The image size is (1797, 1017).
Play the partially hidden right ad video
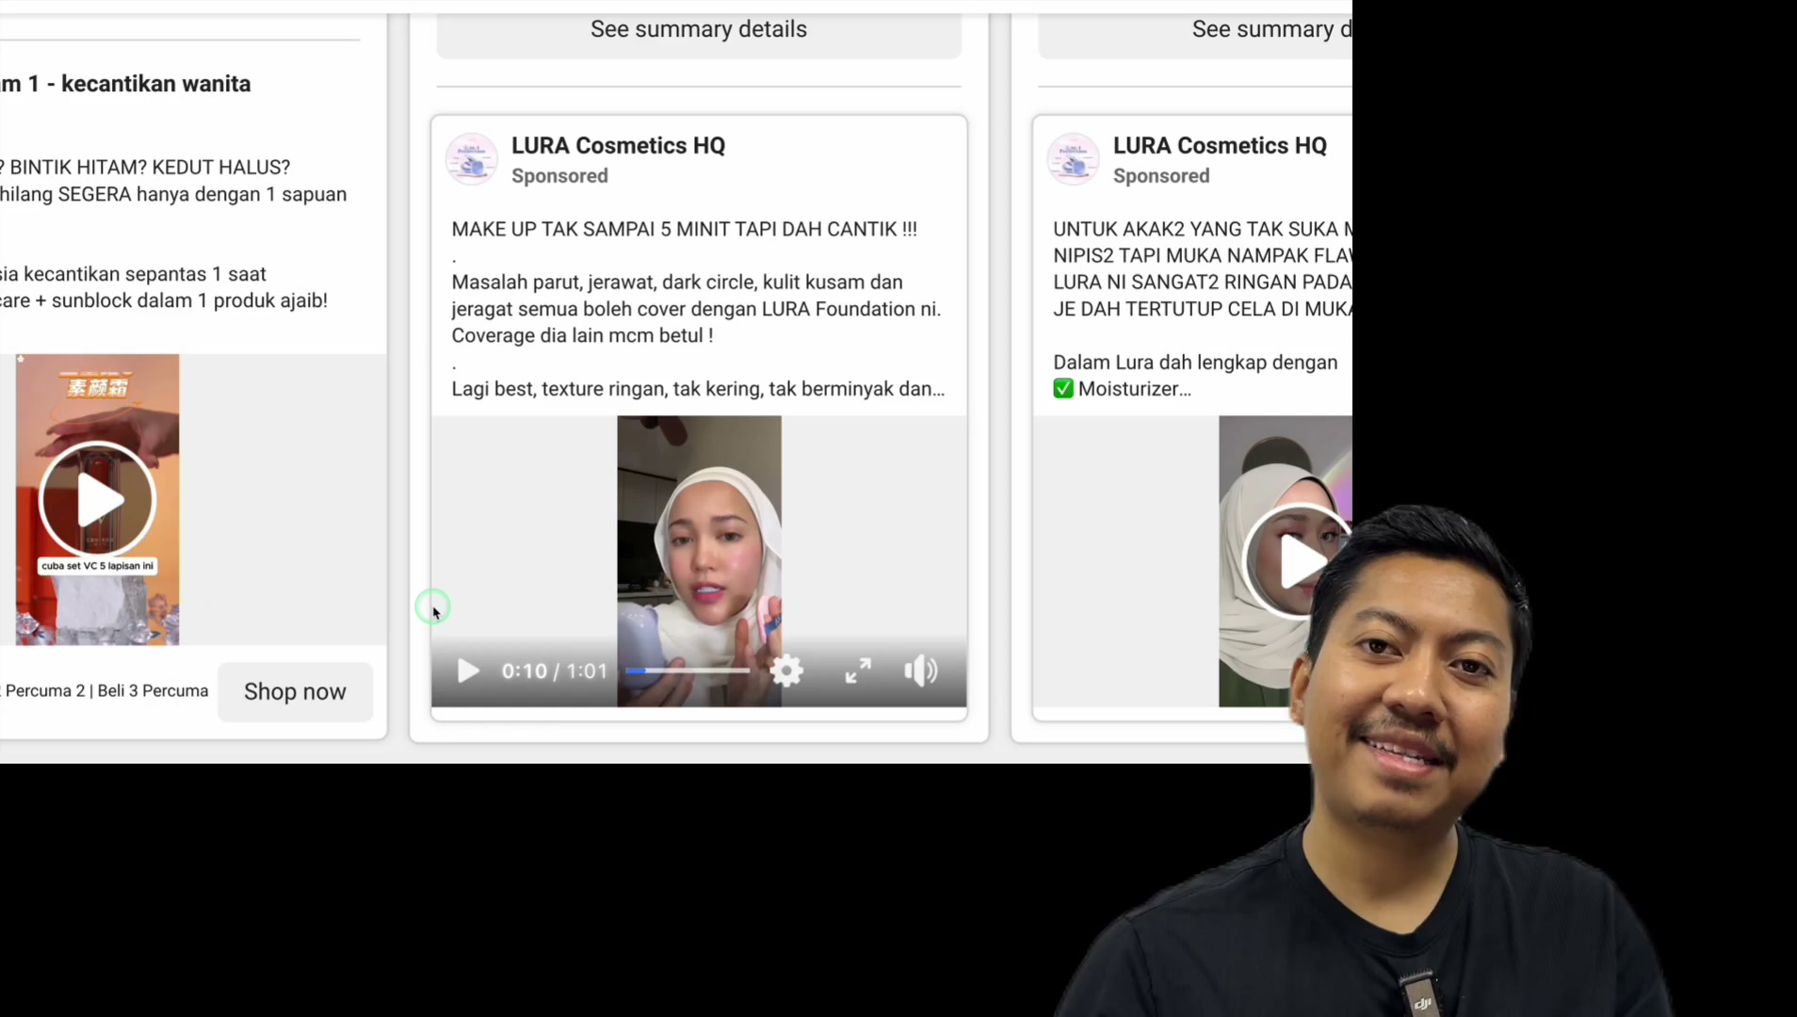pyautogui.click(x=1298, y=561)
